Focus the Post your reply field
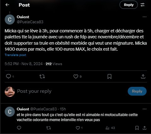 point(71,91)
